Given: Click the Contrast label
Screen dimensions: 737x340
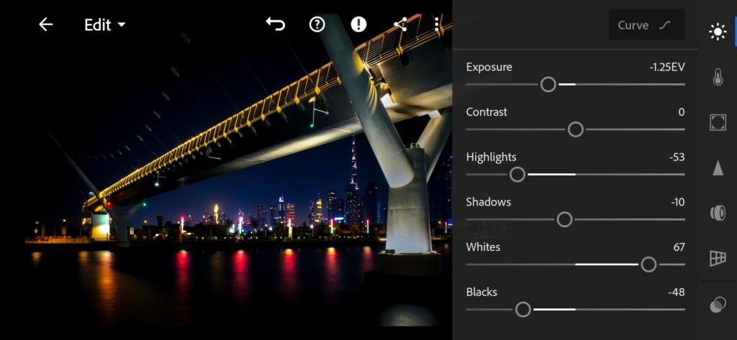Looking at the screenshot, I should [x=487, y=112].
